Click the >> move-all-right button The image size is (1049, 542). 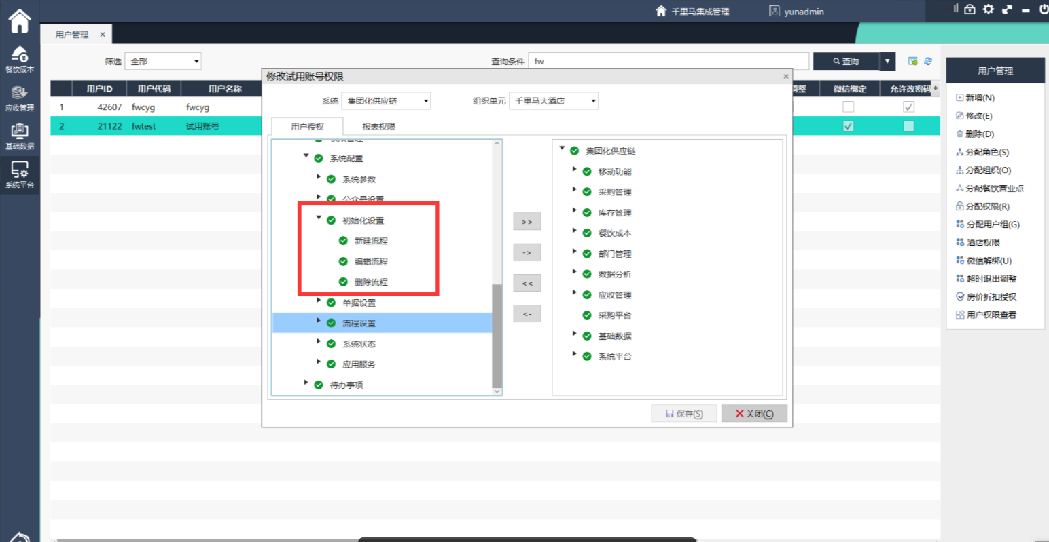point(527,222)
